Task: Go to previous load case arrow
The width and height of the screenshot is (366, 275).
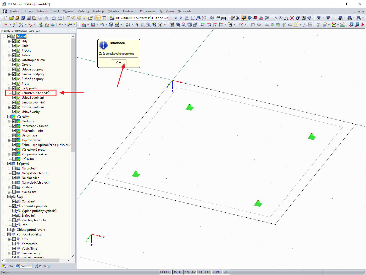Action: click(x=175, y=18)
